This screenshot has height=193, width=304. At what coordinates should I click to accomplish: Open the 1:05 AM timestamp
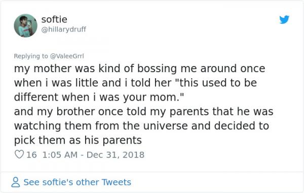click(x=60, y=155)
